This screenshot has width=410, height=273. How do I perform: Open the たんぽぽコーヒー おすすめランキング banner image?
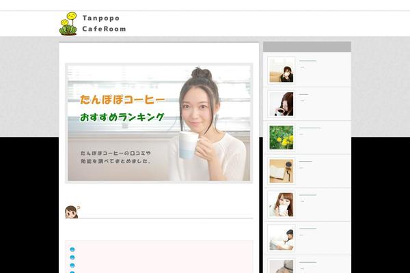coord(159,123)
